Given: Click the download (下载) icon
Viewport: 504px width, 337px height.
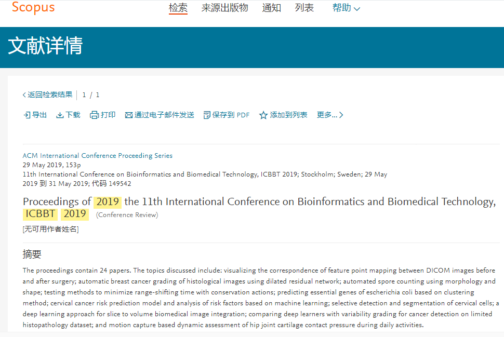Looking at the screenshot, I should click(x=60, y=115).
